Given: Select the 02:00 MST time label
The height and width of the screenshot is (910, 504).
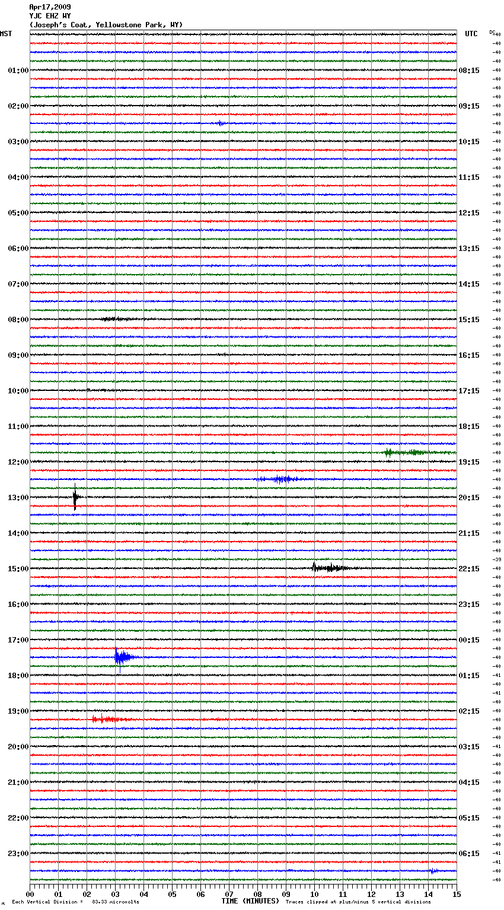Looking at the screenshot, I should click(x=18, y=106).
